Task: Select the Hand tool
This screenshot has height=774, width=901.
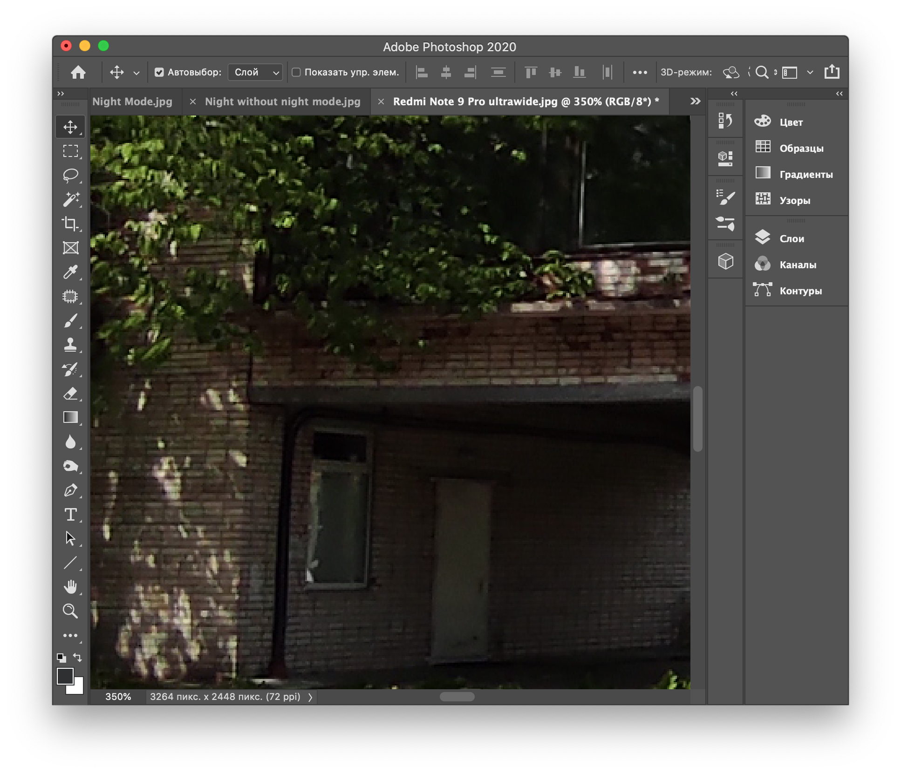Action: [x=70, y=587]
